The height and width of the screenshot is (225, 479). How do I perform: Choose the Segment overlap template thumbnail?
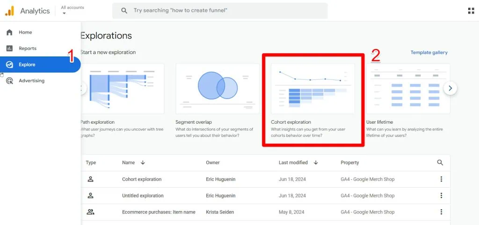(x=218, y=89)
